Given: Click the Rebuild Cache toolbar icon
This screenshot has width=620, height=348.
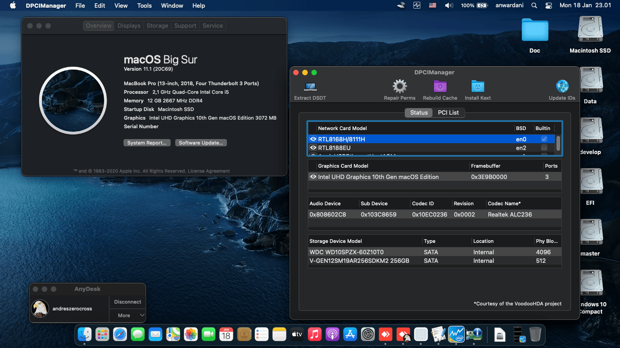Looking at the screenshot, I should click(440, 86).
